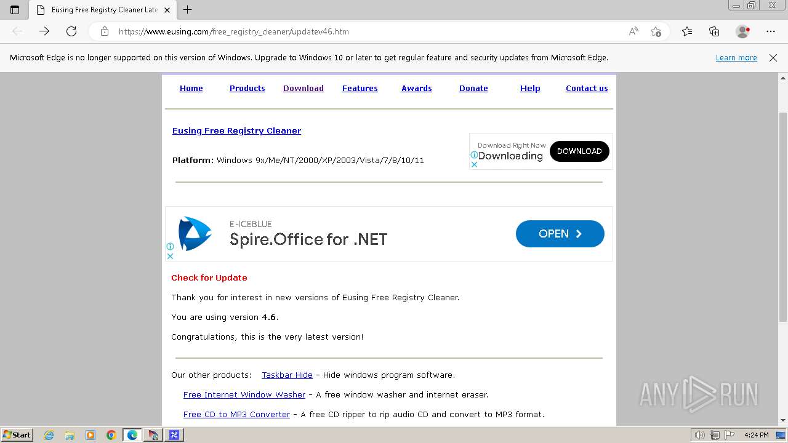
Task: Open the tab actions menu icon
Action: pos(15,10)
